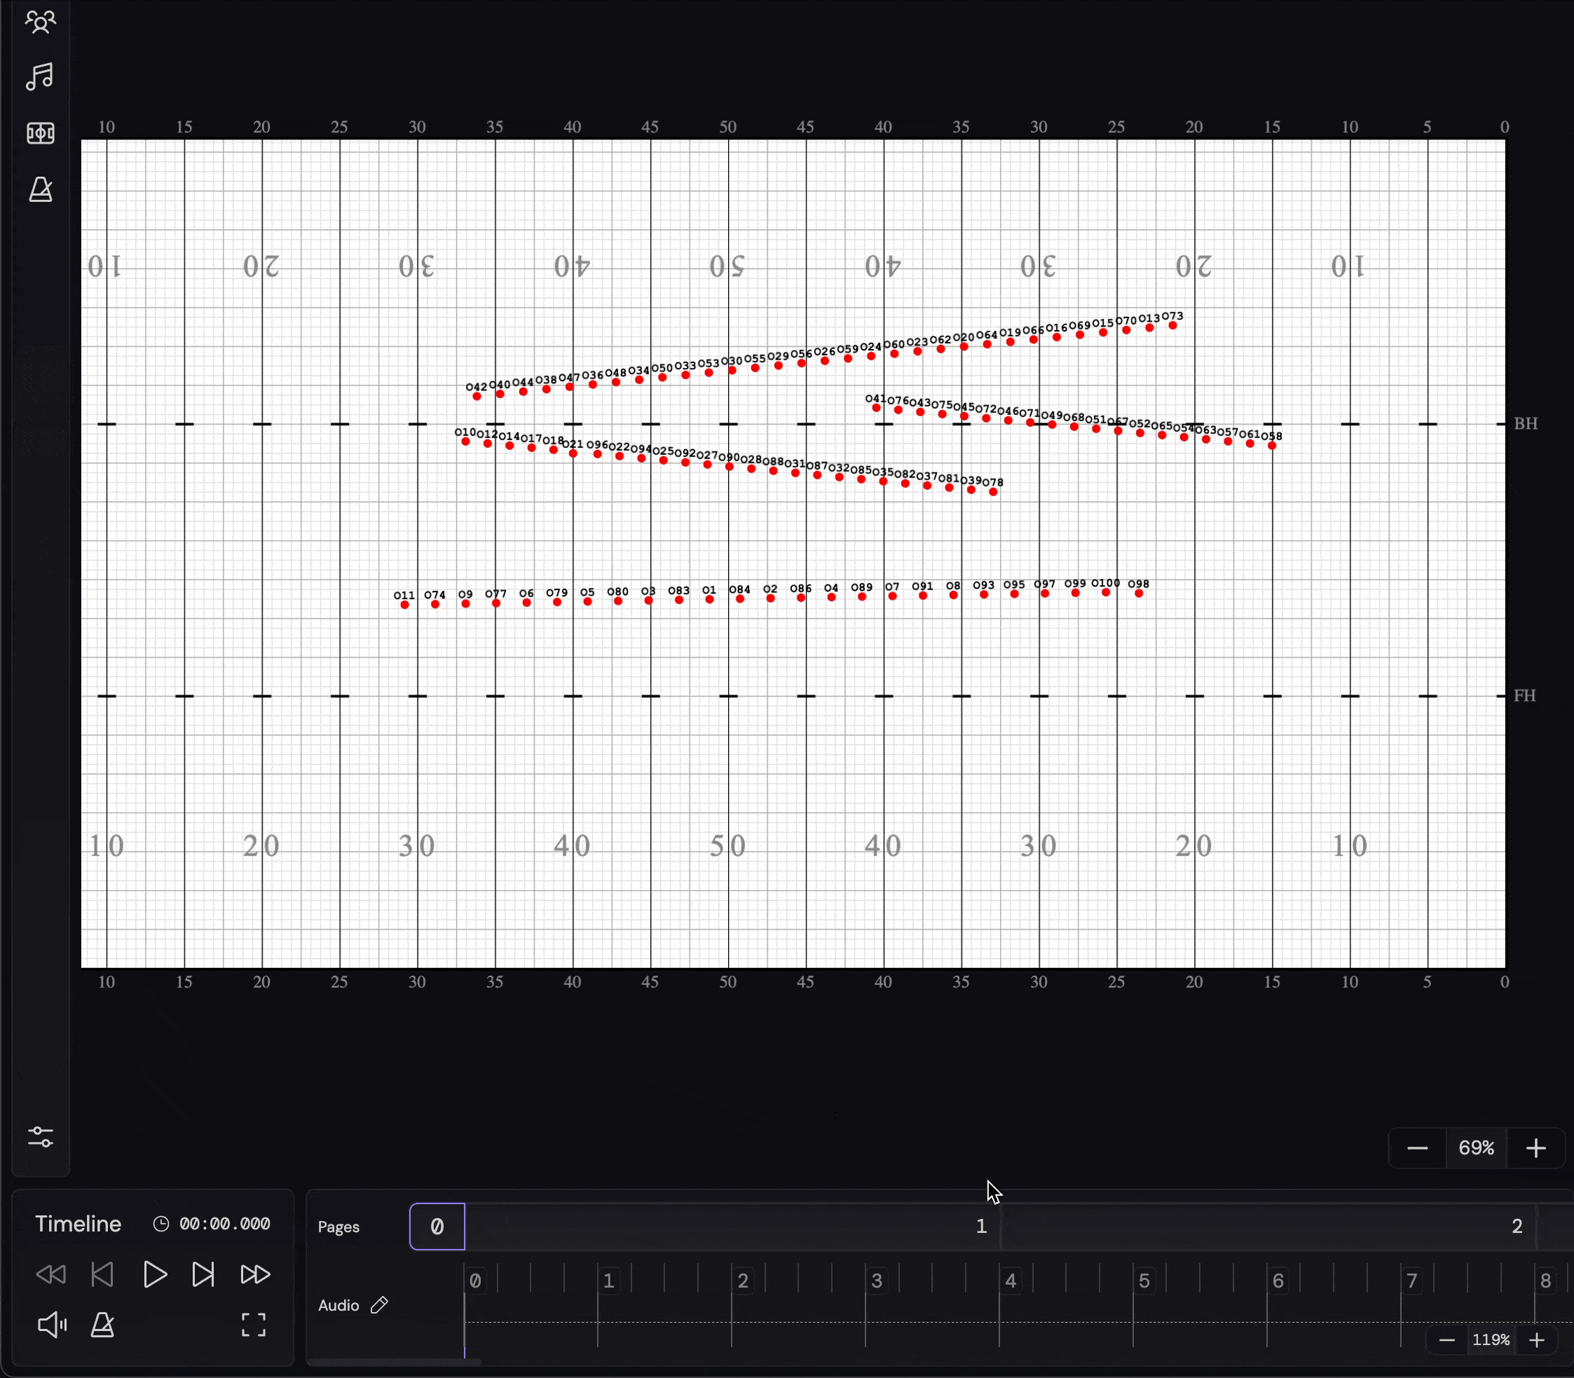Select Page 1 in the Pages bar
This screenshot has height=1378, width=1574.
981,1226
